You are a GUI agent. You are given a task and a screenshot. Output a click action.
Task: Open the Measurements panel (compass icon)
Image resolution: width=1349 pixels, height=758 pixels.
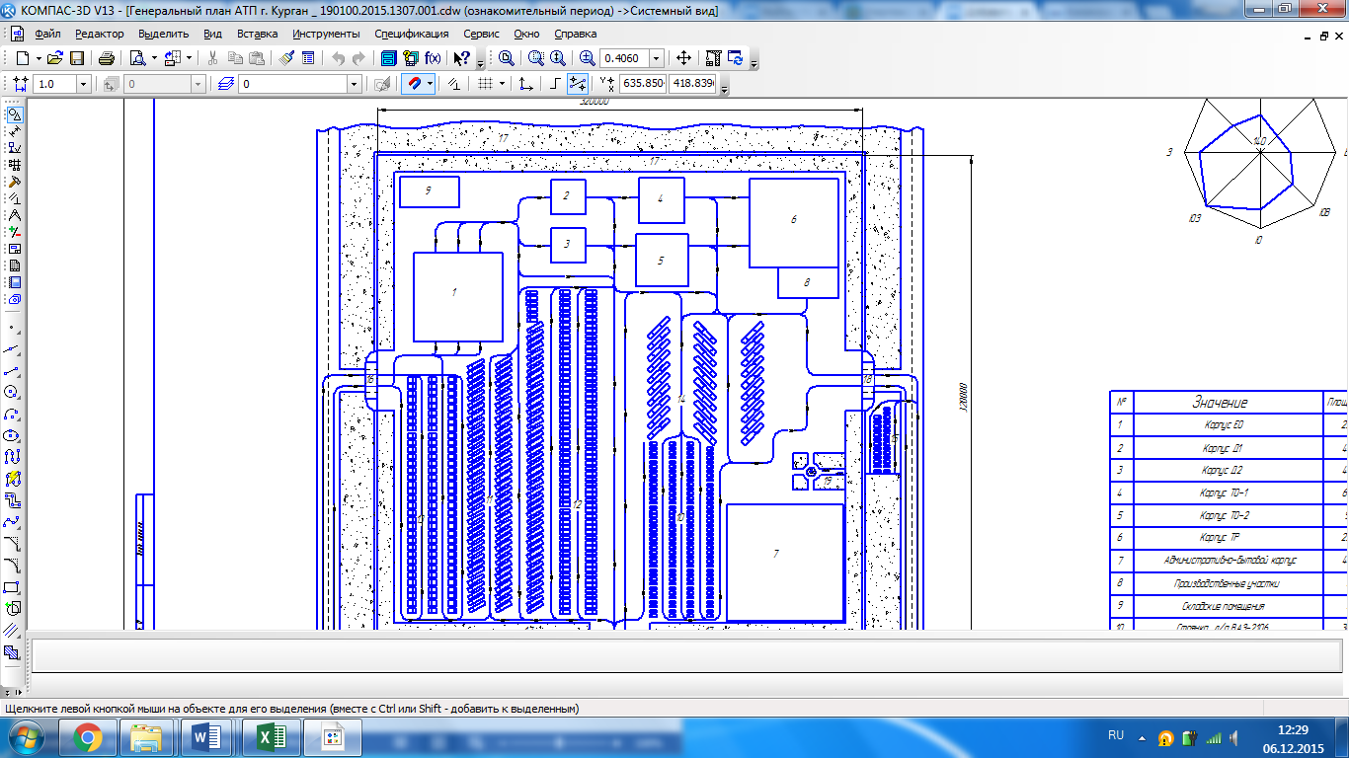[14, 214]
